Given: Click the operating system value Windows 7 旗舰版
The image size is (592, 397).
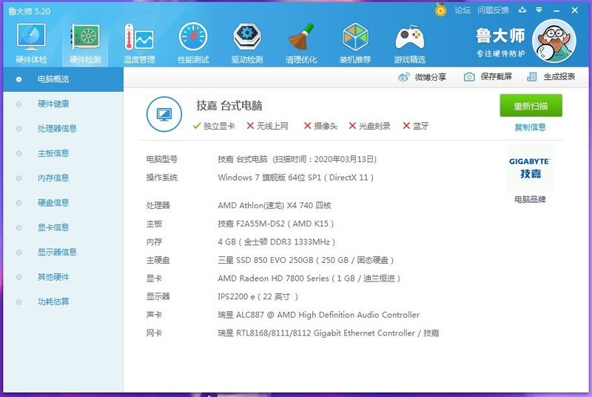Looking at the screenshot, I should pyautogui.click(x=295, y=178).
